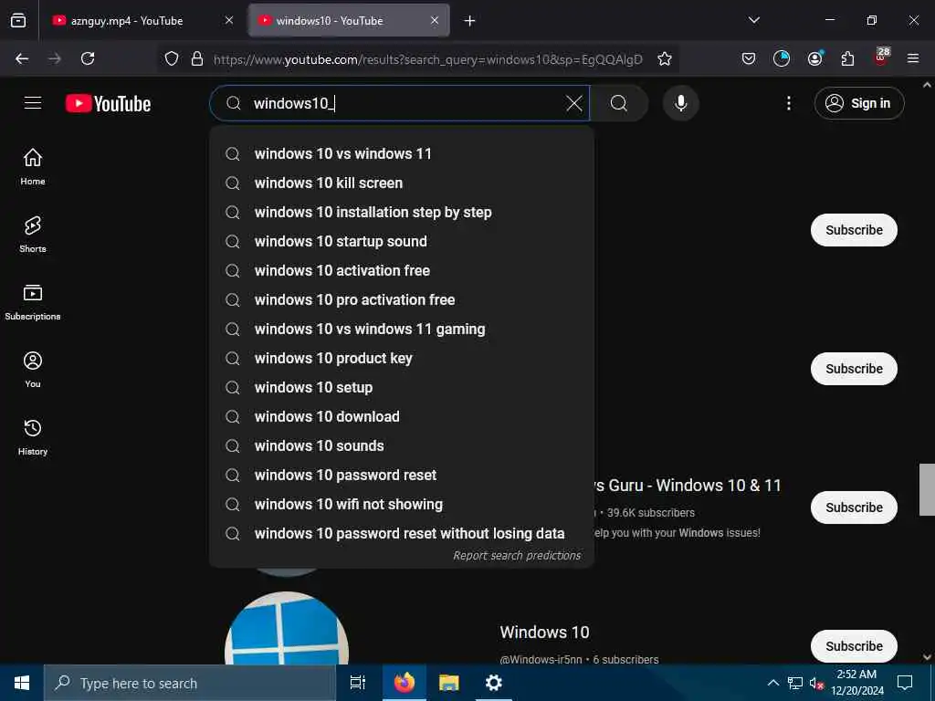Open File Explorer from the taskbar

click(449, 683)
